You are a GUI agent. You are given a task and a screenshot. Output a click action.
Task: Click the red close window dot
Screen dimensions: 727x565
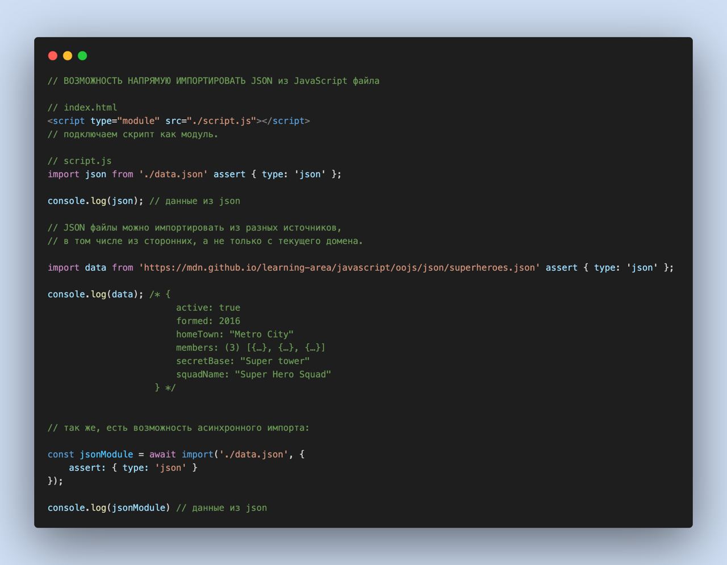[x=53, y=56]
